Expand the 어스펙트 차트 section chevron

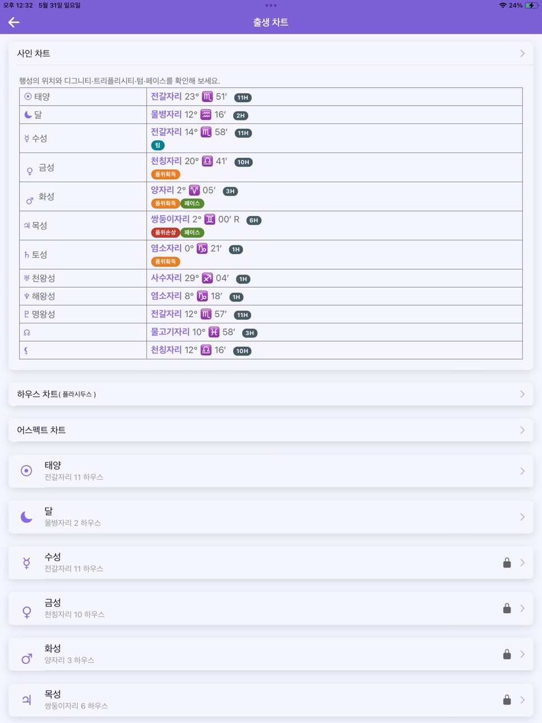(x=522, y=430)
